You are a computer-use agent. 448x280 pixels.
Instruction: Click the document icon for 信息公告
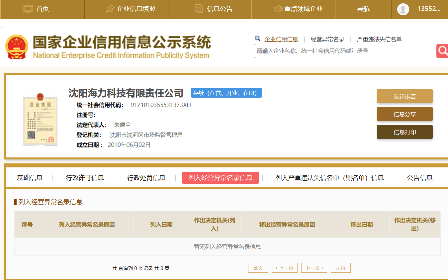tap(199, 9)
